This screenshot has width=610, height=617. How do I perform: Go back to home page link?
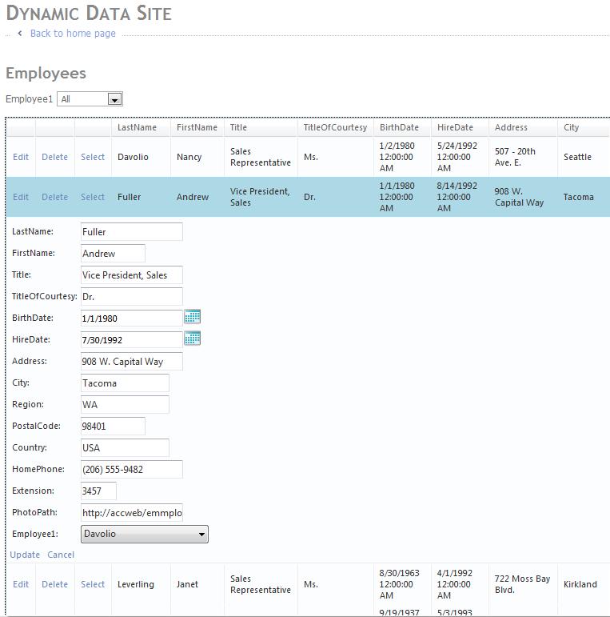click(73, 34)
